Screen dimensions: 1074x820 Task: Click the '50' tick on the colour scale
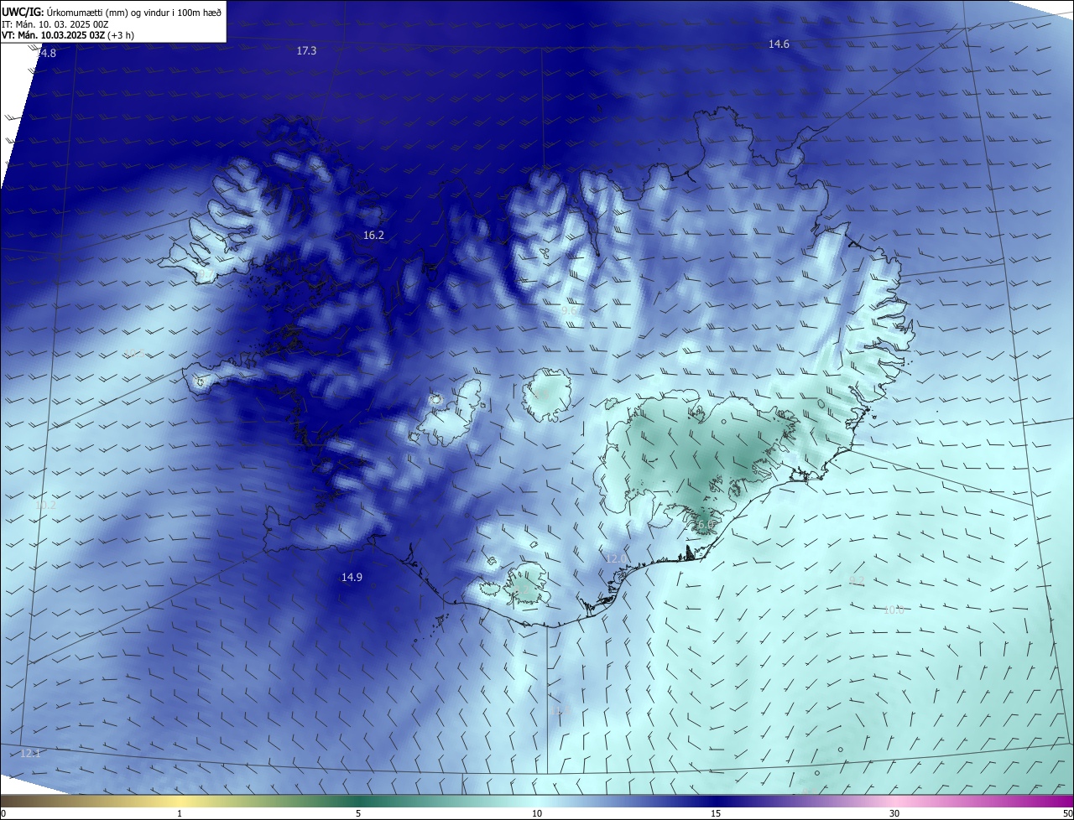pyautogui.click(x=1067, y=814)
